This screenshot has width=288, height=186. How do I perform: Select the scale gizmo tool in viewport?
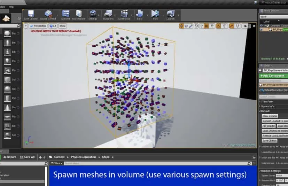pos(191,26)
